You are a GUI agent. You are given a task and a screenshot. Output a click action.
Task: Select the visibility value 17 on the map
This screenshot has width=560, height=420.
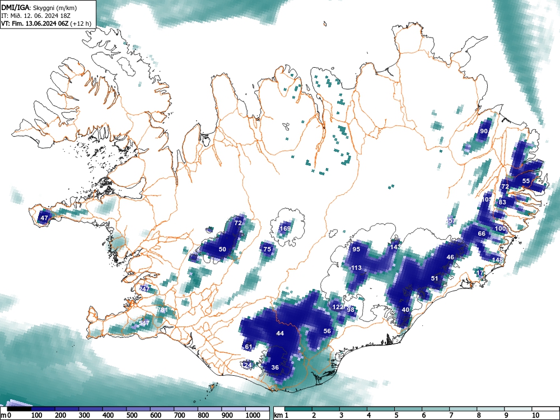480,273
